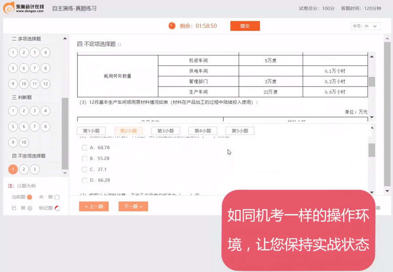Select question circle 9 under 判断题

coord(13,142)
